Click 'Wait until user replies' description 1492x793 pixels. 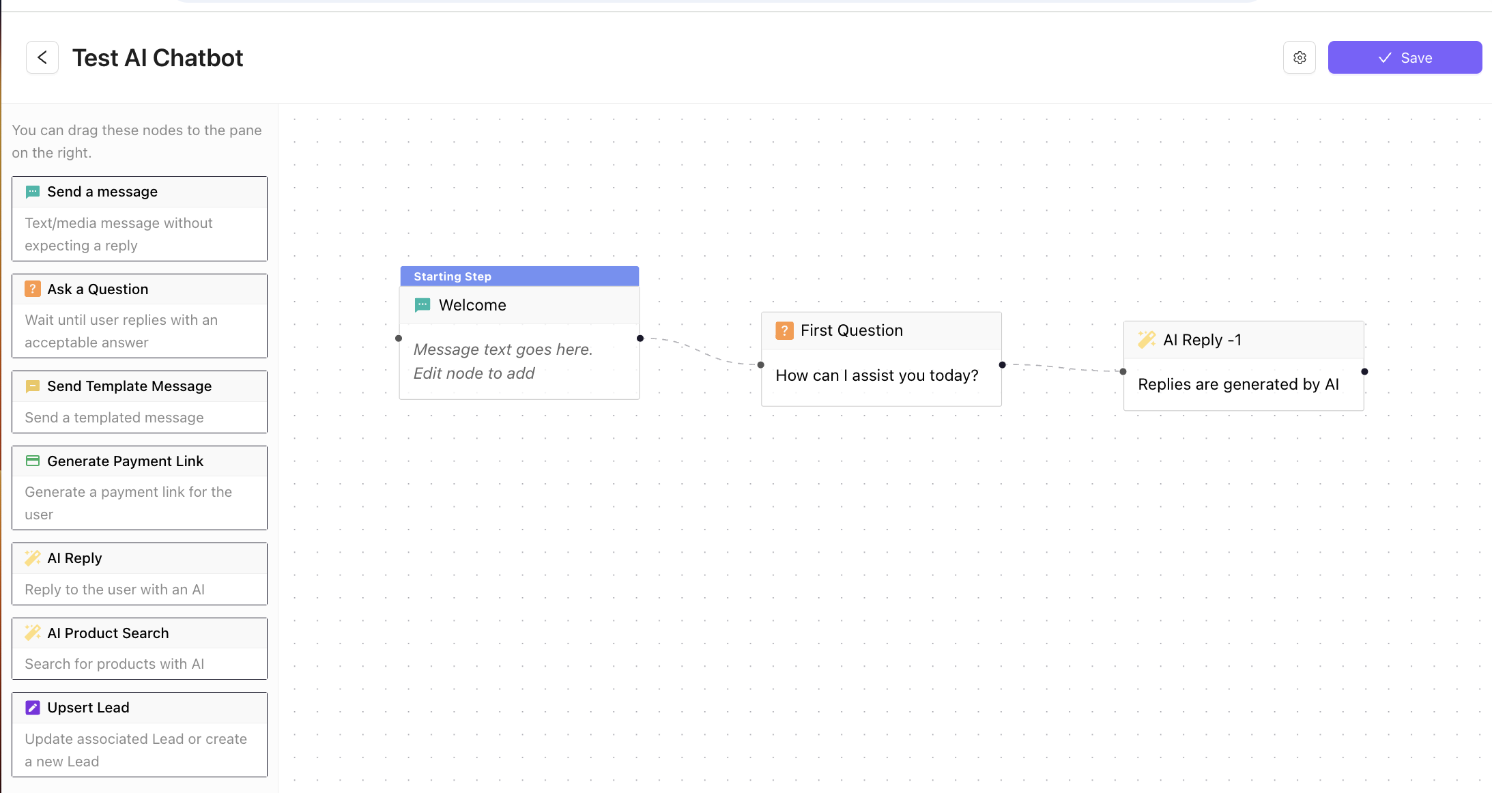pyautogui.click(x=121, y=331)
